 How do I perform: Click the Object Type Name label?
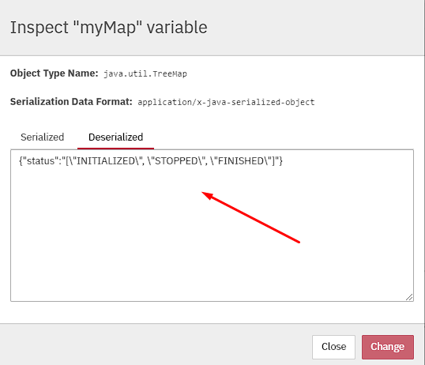(54, 73)
